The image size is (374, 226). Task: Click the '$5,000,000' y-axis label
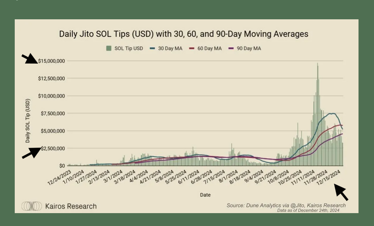coord(53,131)
